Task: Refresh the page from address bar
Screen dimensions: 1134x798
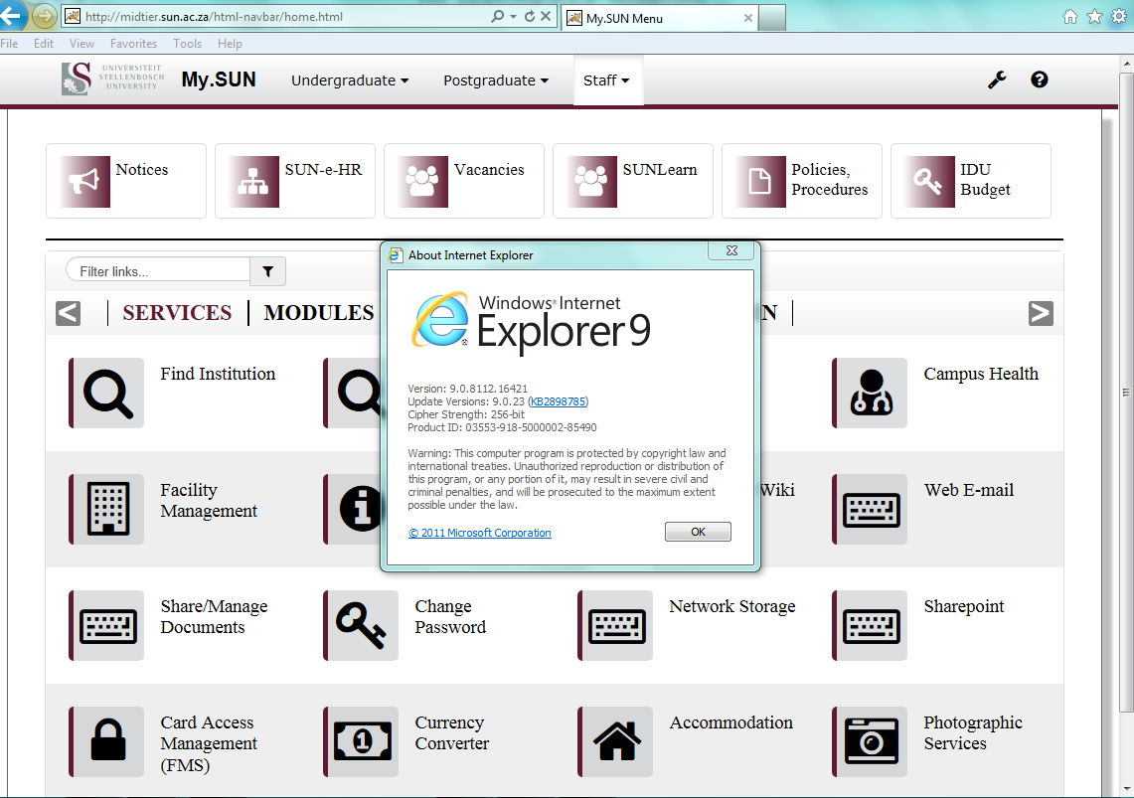Action: (x=530, y=16)
